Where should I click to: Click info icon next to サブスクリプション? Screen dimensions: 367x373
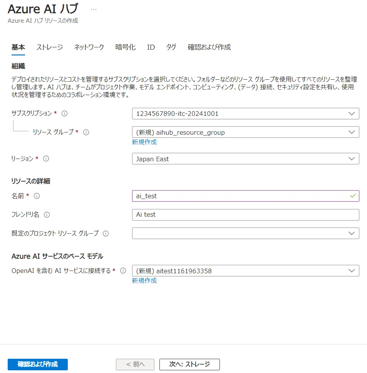(x=65, y=114)
